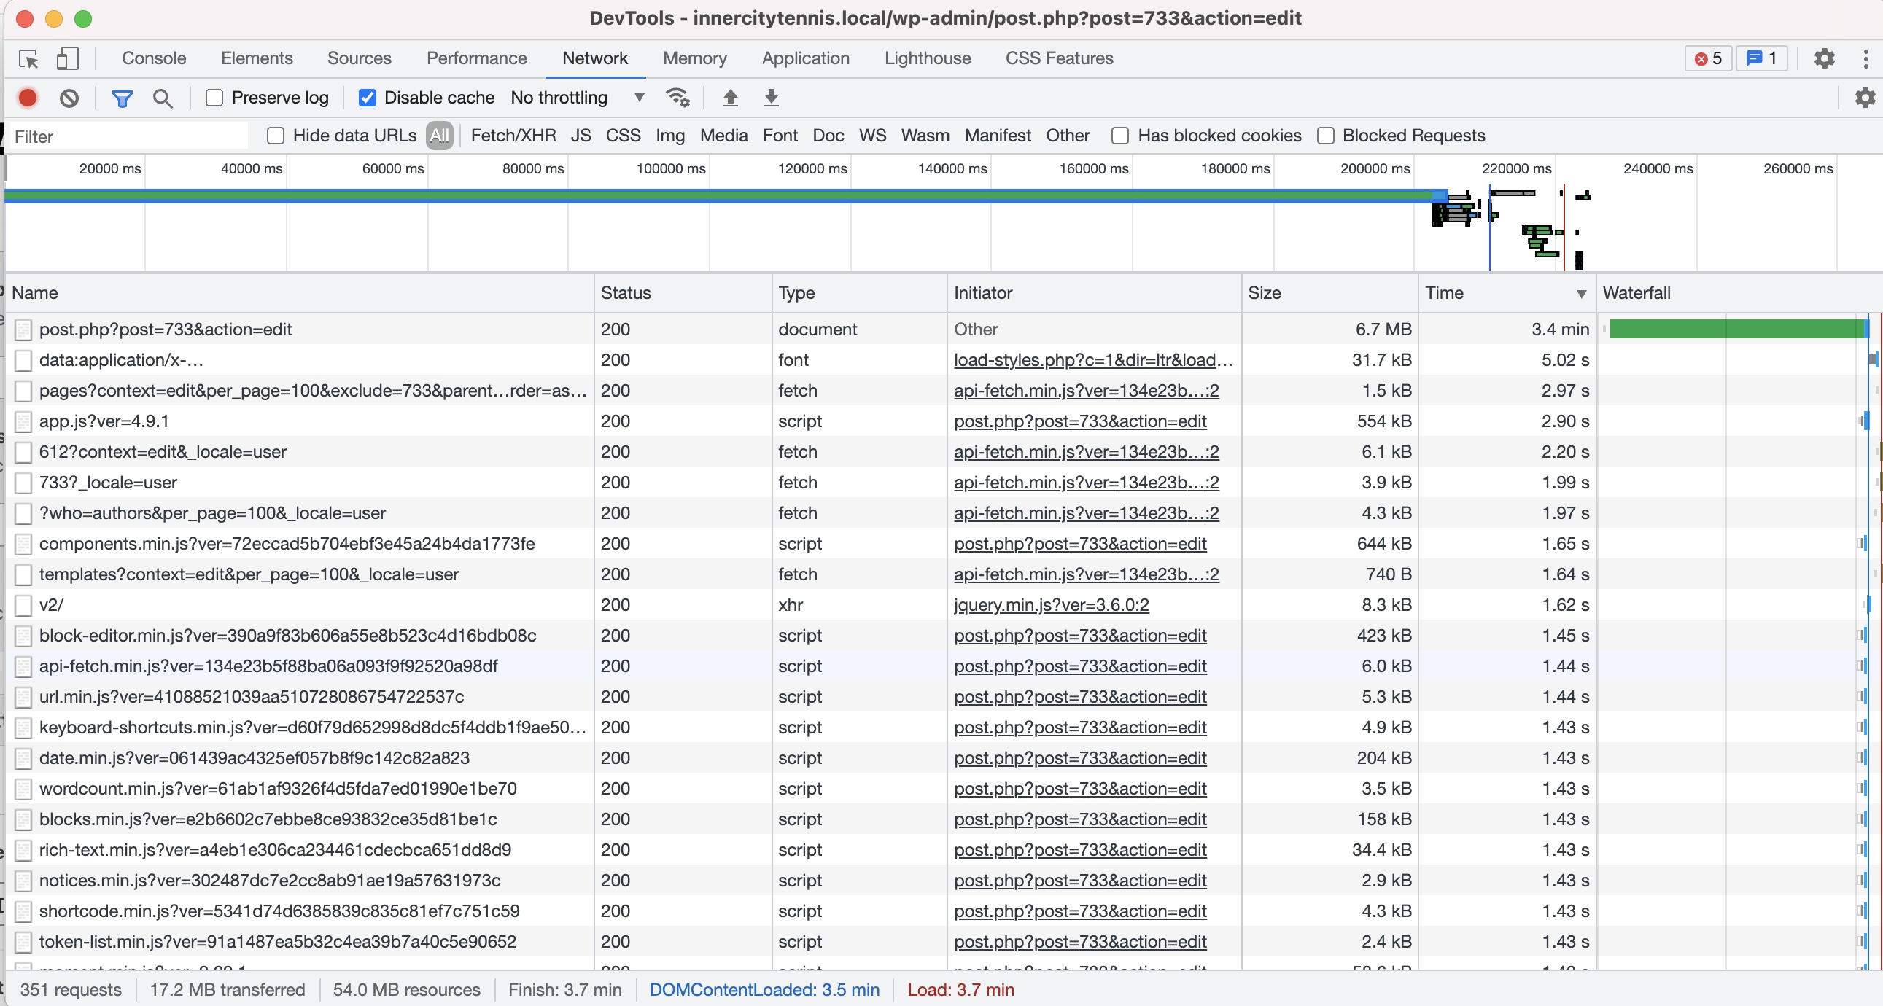
Task: Uncheck Disable cache
Action: [367, 97]
